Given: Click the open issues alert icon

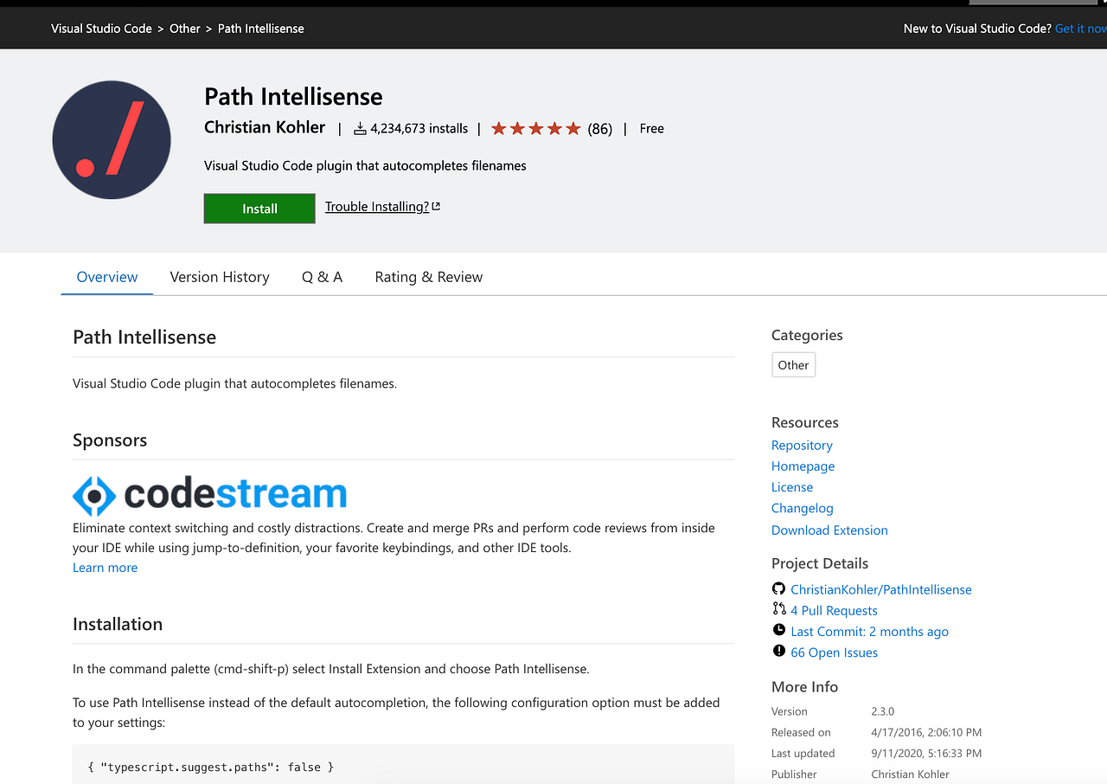Looking at the screenshot, I should coord(779,652).
